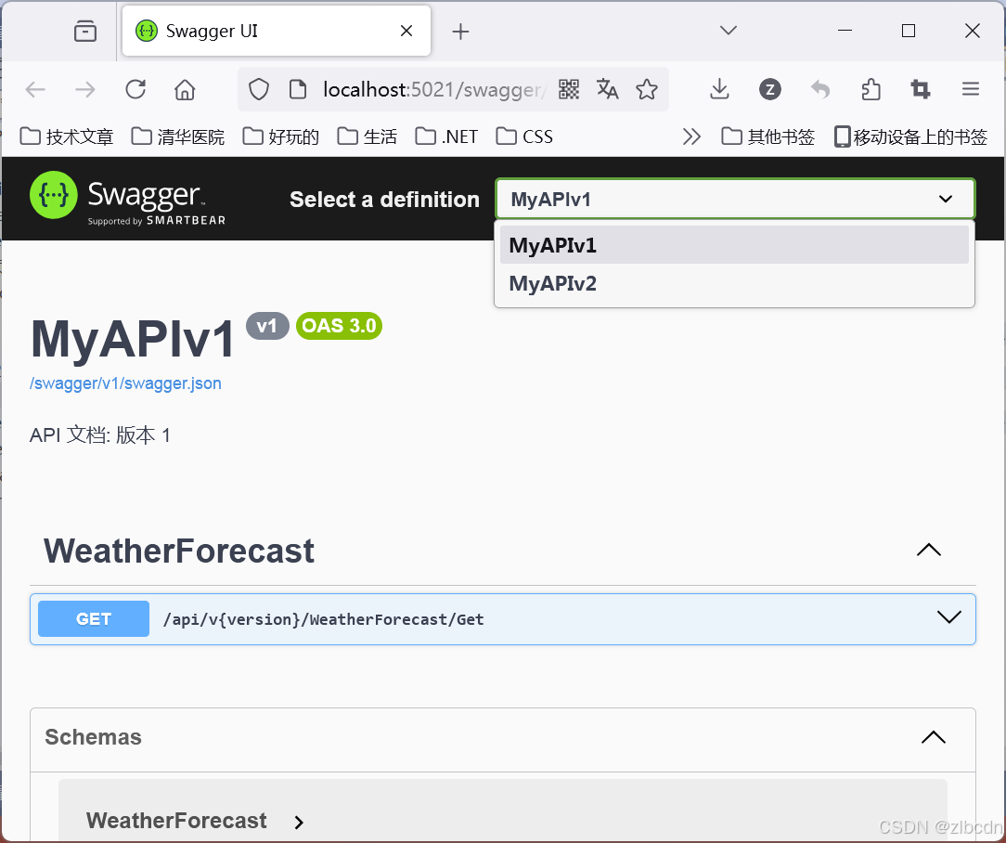Click the v1 version badge

267,326
